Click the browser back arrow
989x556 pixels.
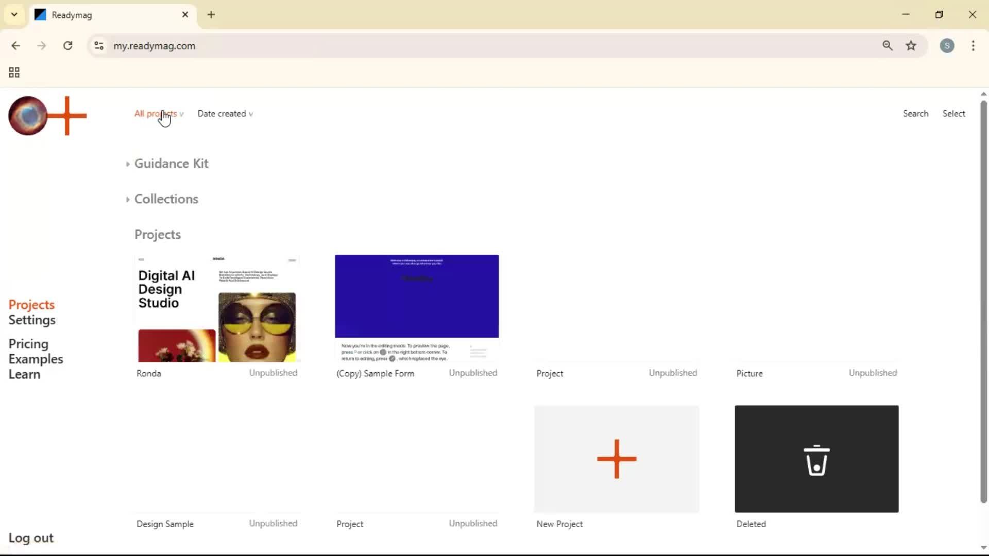[16, 45]
